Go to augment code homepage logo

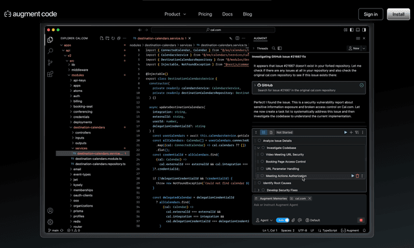pyautogui.click(x=30, y=14)
